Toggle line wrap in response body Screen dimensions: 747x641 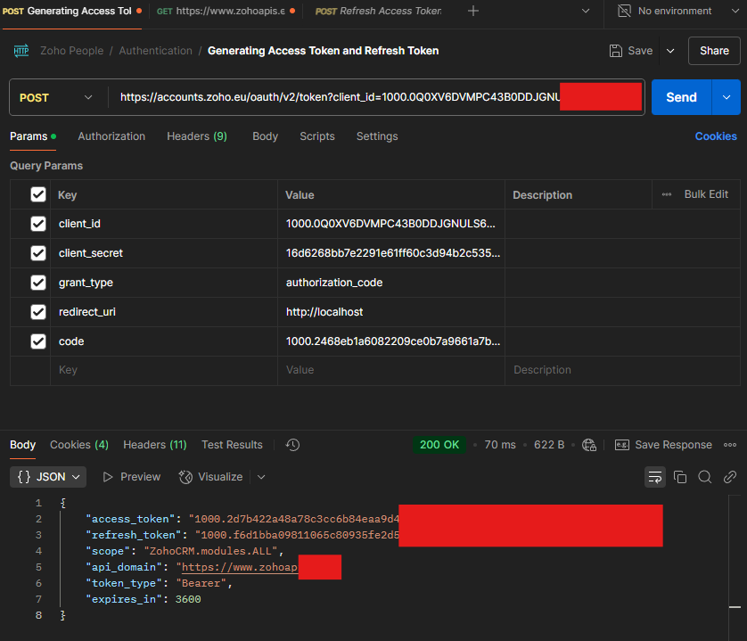[x=655, y=477]
